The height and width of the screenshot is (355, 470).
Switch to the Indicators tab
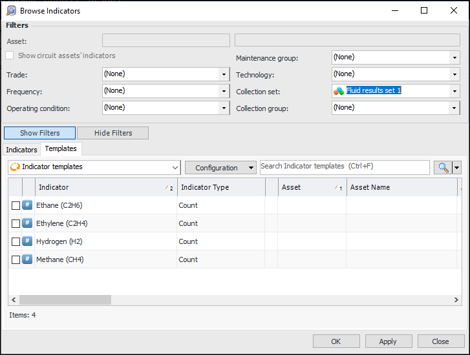pyautogui.click(x=22, y=150)
